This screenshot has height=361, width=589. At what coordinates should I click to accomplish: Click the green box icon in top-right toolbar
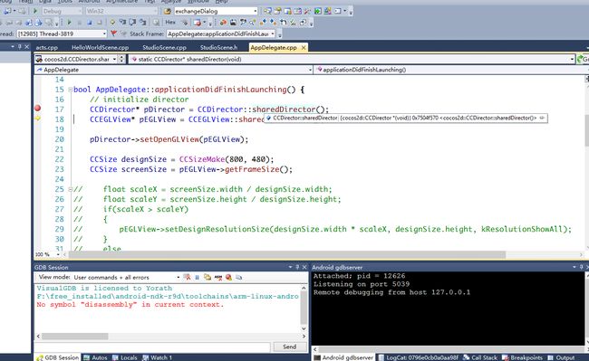[318, 11]
